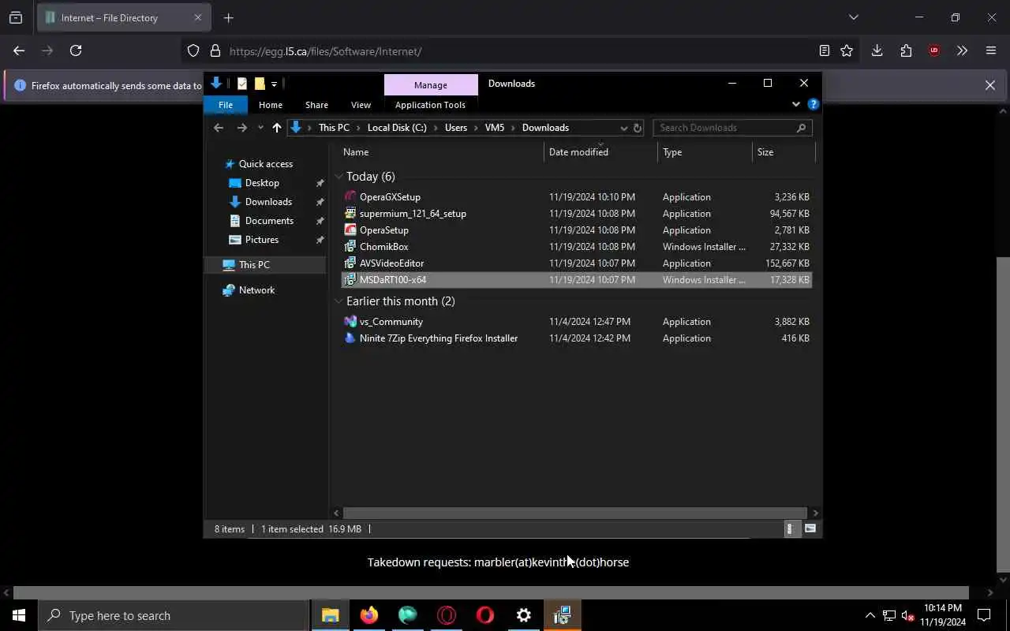Viewport: 1010px width, 631px height.
Task: Go back in Firefox
Action: click(19, 50)
